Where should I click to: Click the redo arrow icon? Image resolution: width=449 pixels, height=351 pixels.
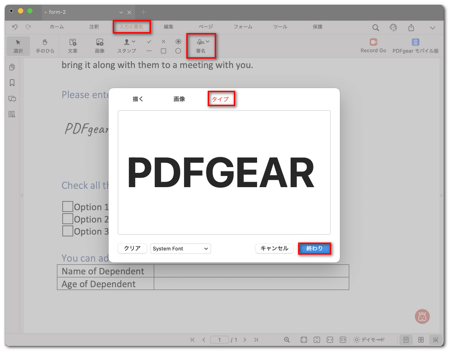coord(28,27)
